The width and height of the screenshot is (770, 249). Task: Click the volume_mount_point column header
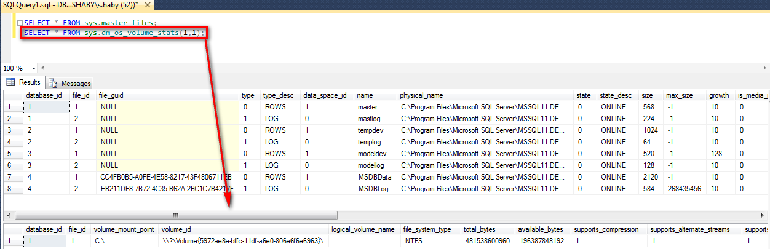click(x=124, y=229)
